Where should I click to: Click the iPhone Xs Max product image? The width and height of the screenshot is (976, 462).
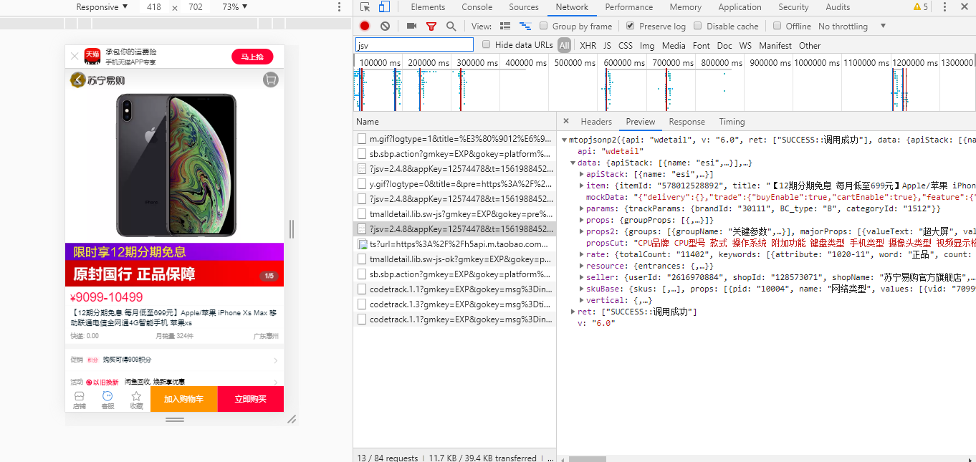tap(176, 165)
